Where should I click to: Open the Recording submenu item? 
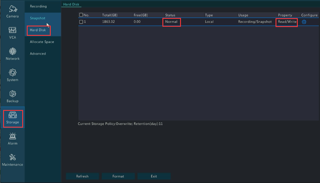pyautogui.click(x=38, y=6)
